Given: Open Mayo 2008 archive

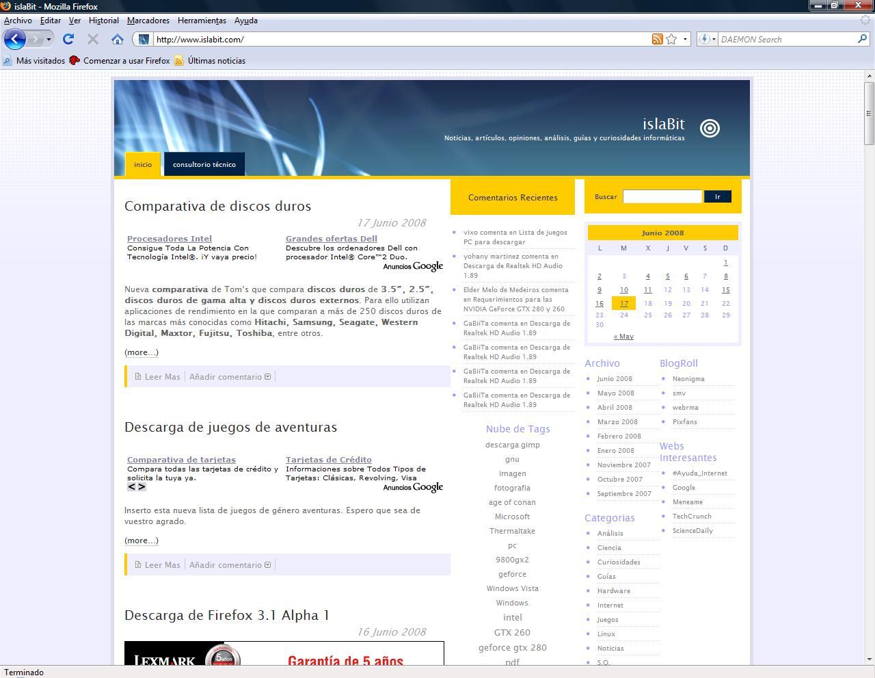Looking at the screenshot, I should pyautogui.click(x=615, y=393).
